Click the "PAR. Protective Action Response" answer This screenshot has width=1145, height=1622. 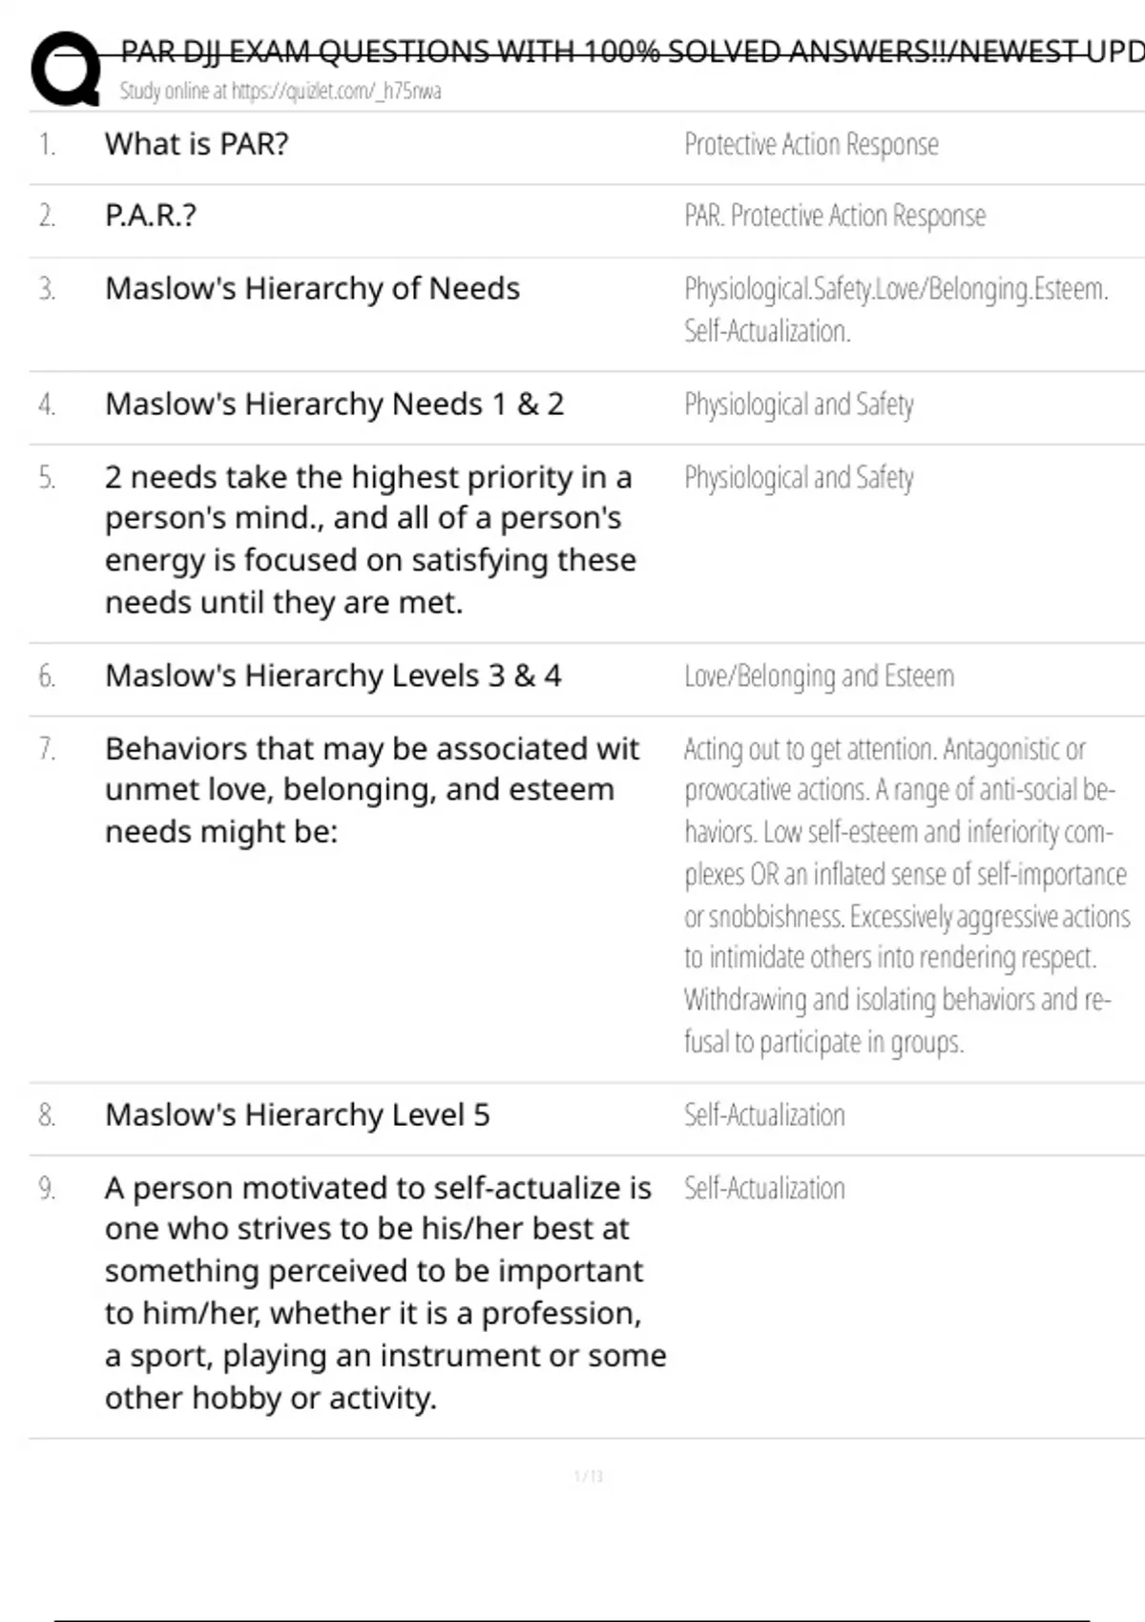click(835, 217)
